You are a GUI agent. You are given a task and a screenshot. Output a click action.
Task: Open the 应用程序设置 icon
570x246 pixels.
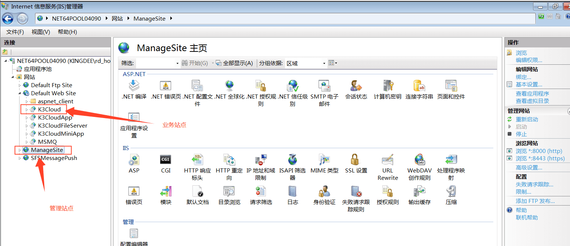pyautogui.click(x=134, y=117)
